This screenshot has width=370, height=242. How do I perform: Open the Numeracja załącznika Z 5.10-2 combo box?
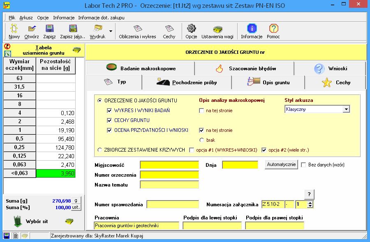pos(272,204)
